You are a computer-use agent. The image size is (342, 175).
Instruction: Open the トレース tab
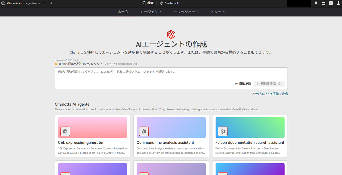pyautogui.click(x=218, y=12)
